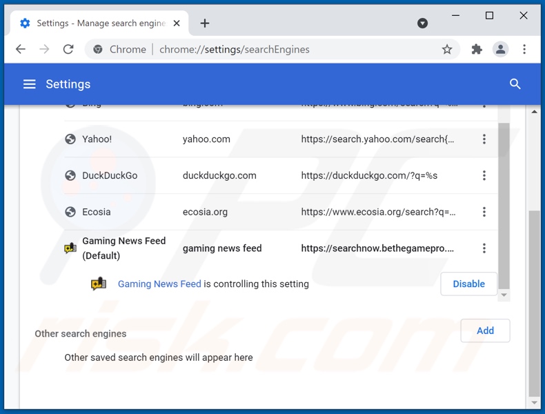Click Gaming News Feed default engine icon
Viewport: 545px width, 414px height.
pyautogui.click(x=70, y=248)
